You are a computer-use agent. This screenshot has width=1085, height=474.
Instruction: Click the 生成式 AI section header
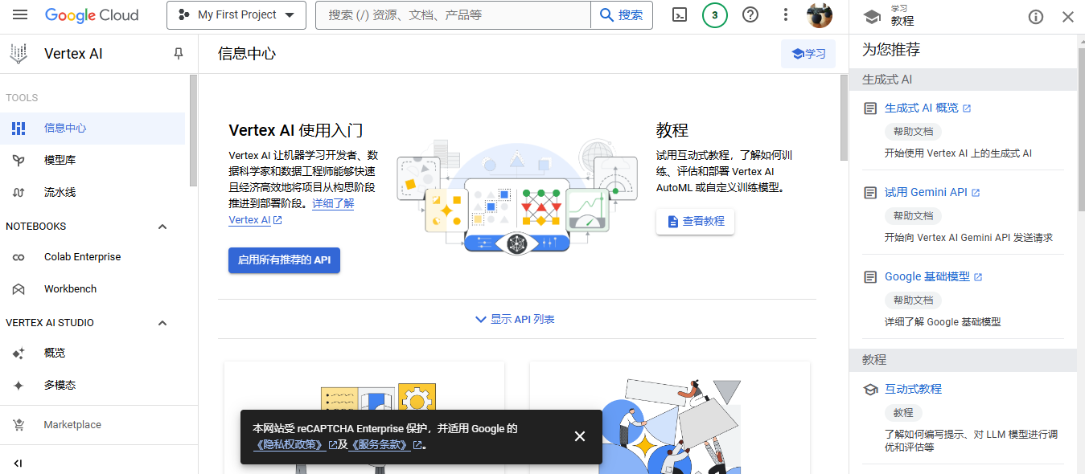(963, 80)
